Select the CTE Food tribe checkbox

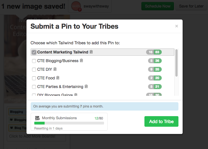tap(34, 78)
